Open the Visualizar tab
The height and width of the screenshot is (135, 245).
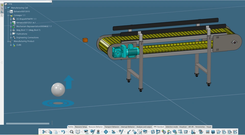coord(183,127)
